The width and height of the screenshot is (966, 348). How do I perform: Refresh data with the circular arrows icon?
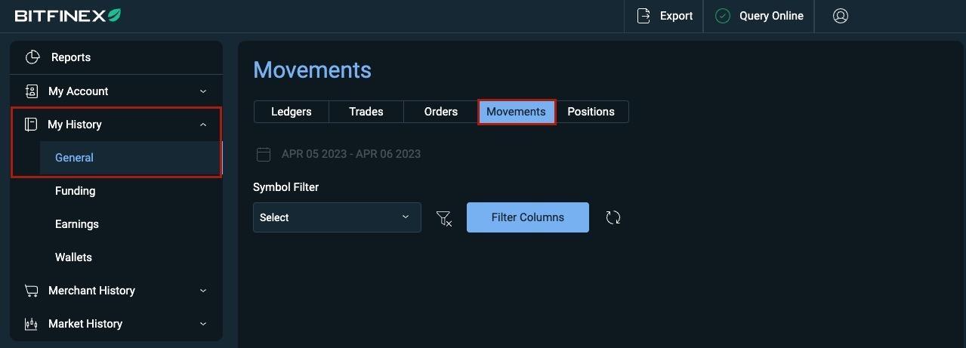click(613, 217)
